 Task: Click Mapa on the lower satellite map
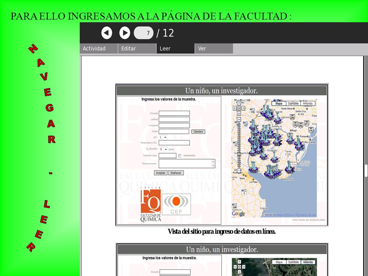click(x=279, y=262)
